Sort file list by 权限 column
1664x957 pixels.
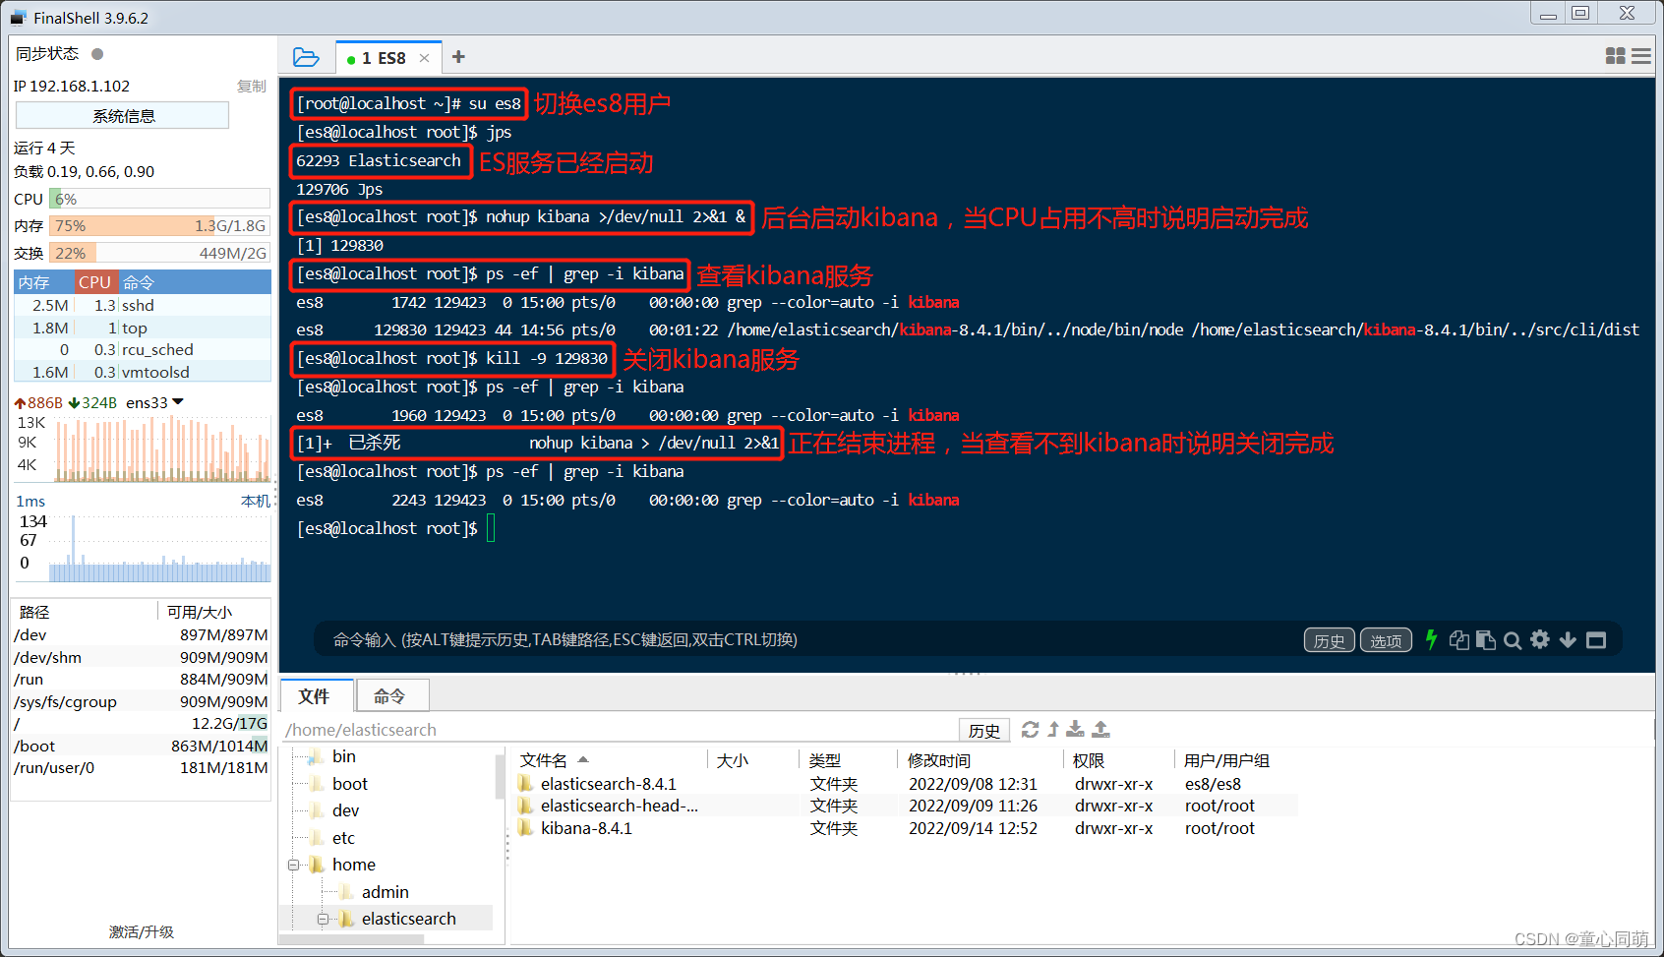click(x=1118, y=760)
